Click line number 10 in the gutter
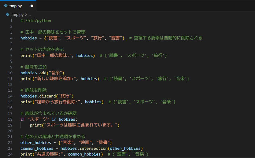255x158 pixels. pyautogui.click(x=10, y=73)
